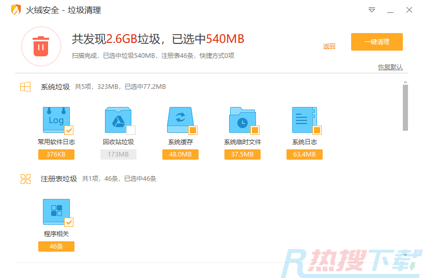Click the 共5项，323MB summary text
423x278 pixels.
pyautogui.click(x=120, y=87)
